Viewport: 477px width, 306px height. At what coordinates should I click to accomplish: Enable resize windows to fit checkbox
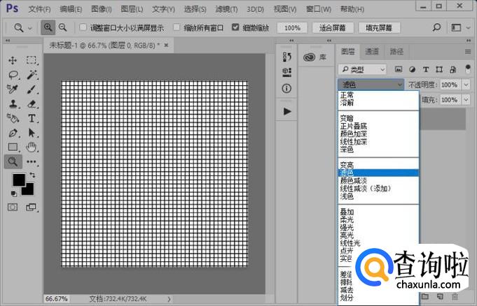83,28
